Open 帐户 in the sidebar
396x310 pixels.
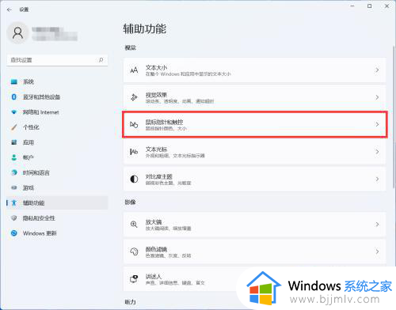(x=57, y=157)
